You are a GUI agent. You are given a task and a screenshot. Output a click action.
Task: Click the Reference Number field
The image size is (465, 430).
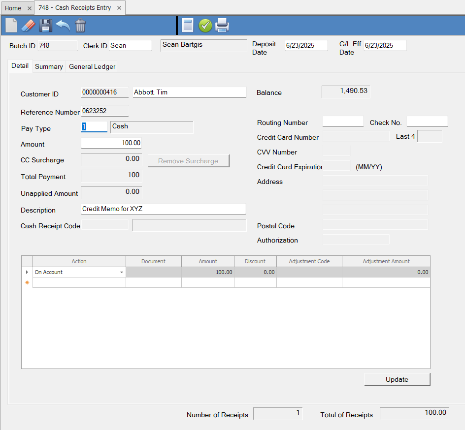[x=105, y=111]
